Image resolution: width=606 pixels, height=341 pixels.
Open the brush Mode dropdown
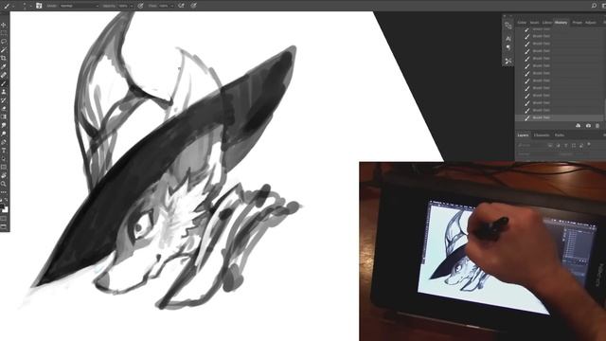pyautogui.click(x=80, y=6)
